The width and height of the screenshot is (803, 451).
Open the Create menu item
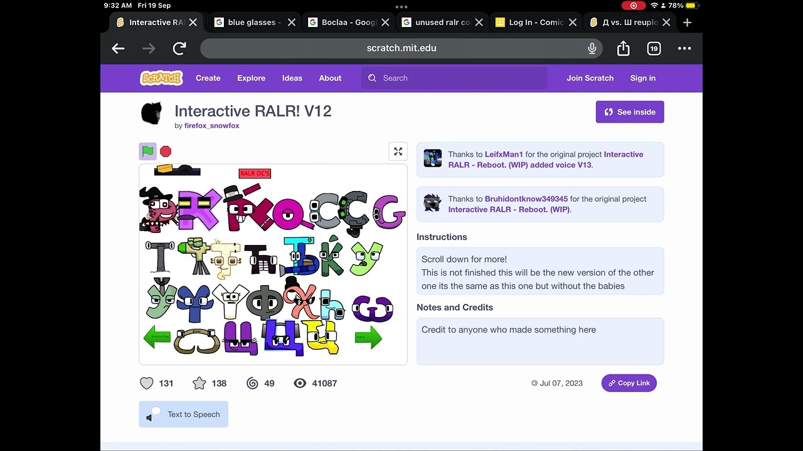tap(208, 78)
